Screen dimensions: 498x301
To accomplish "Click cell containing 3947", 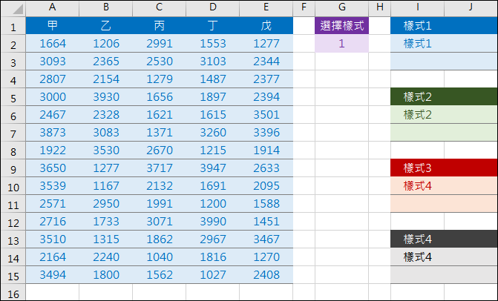I will point(212,168).
